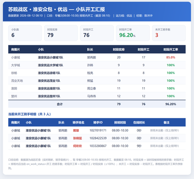Click the 楚州 district cell
The height and width of the screenshot is (179, 194).
click(14, 96)
